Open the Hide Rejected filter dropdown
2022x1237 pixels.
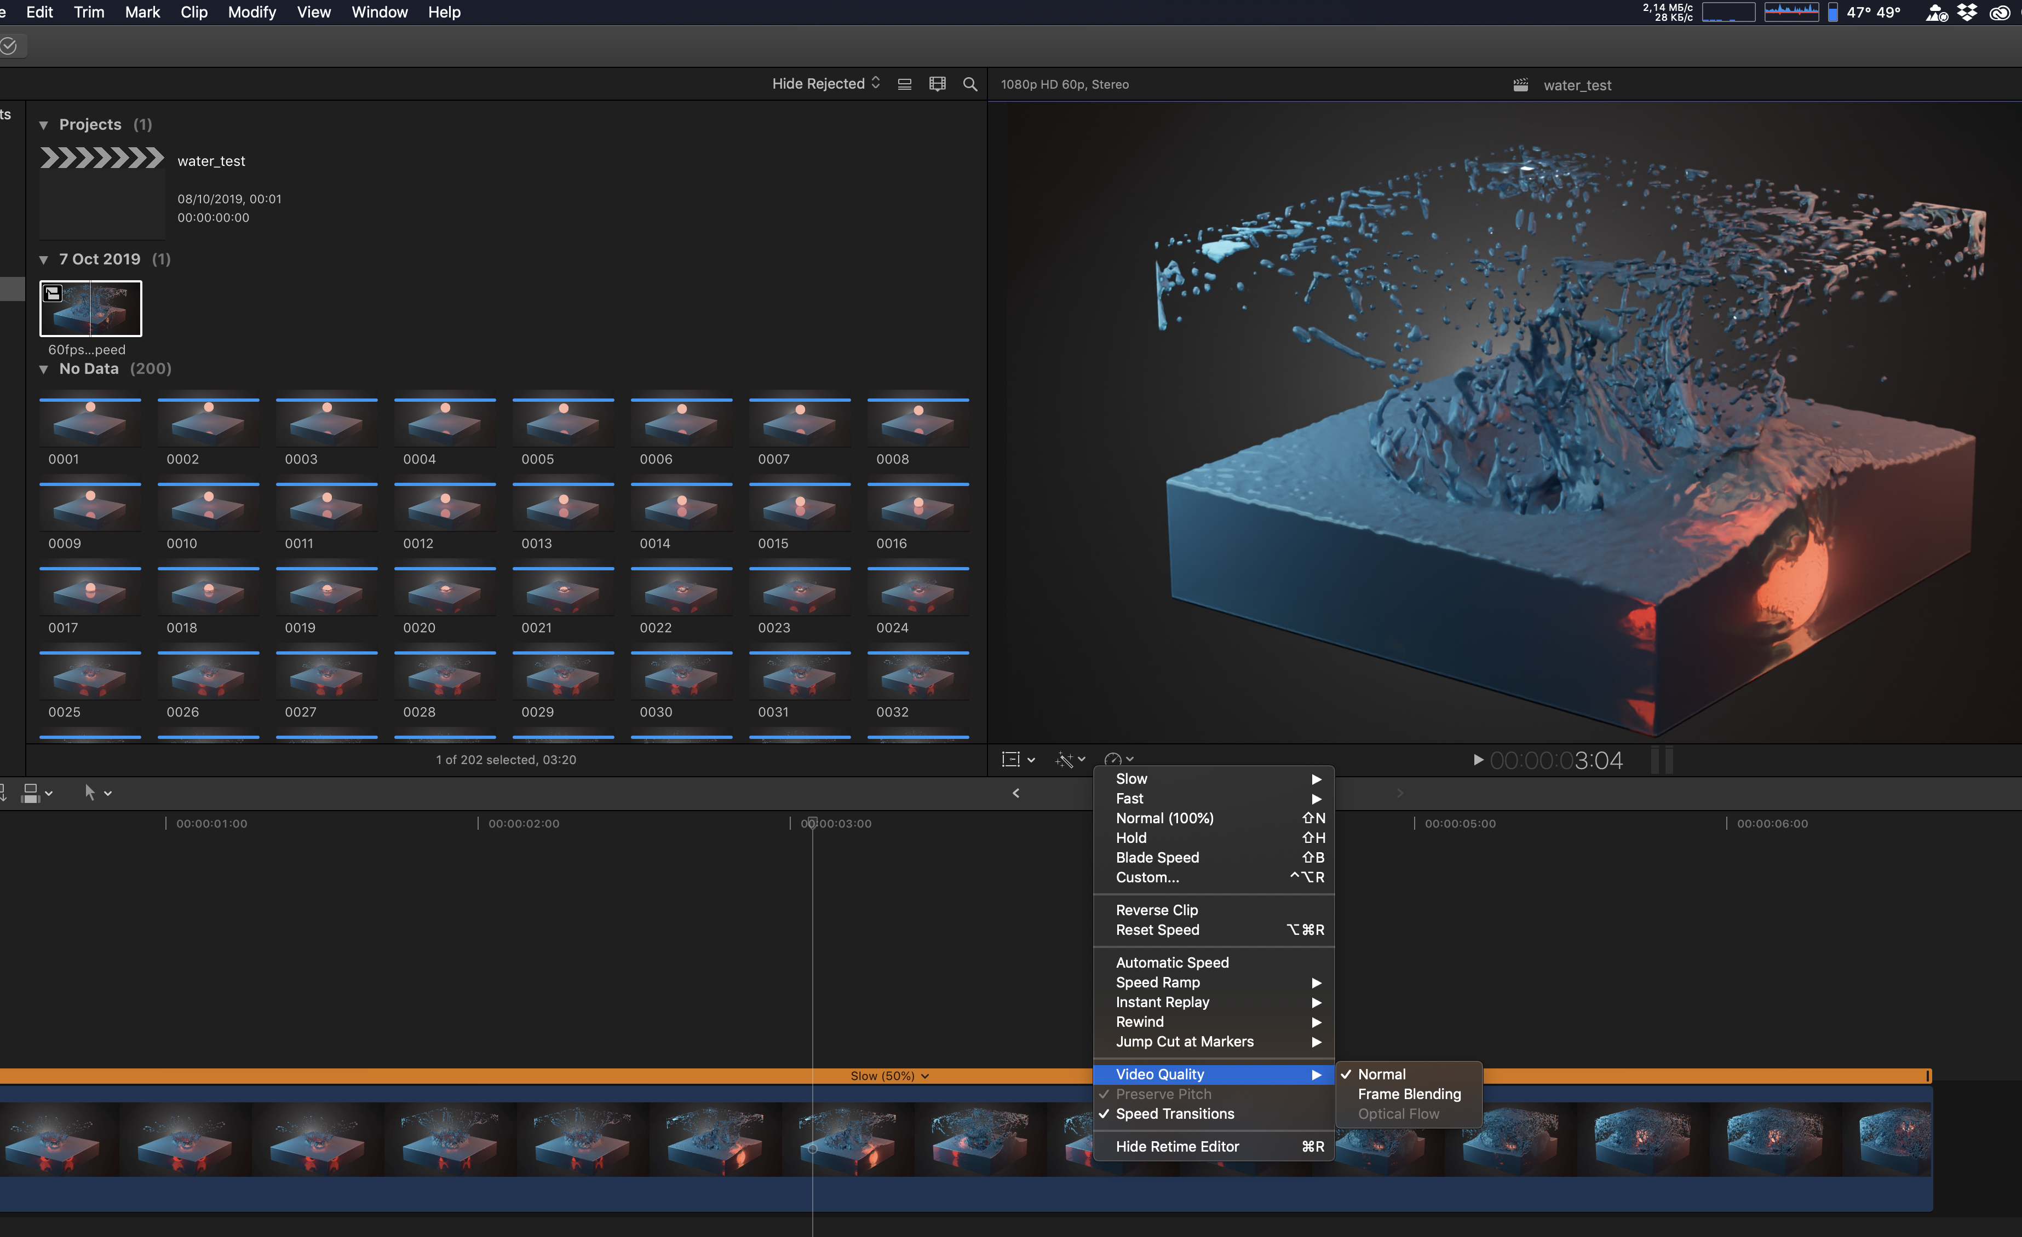click(825, 84)
